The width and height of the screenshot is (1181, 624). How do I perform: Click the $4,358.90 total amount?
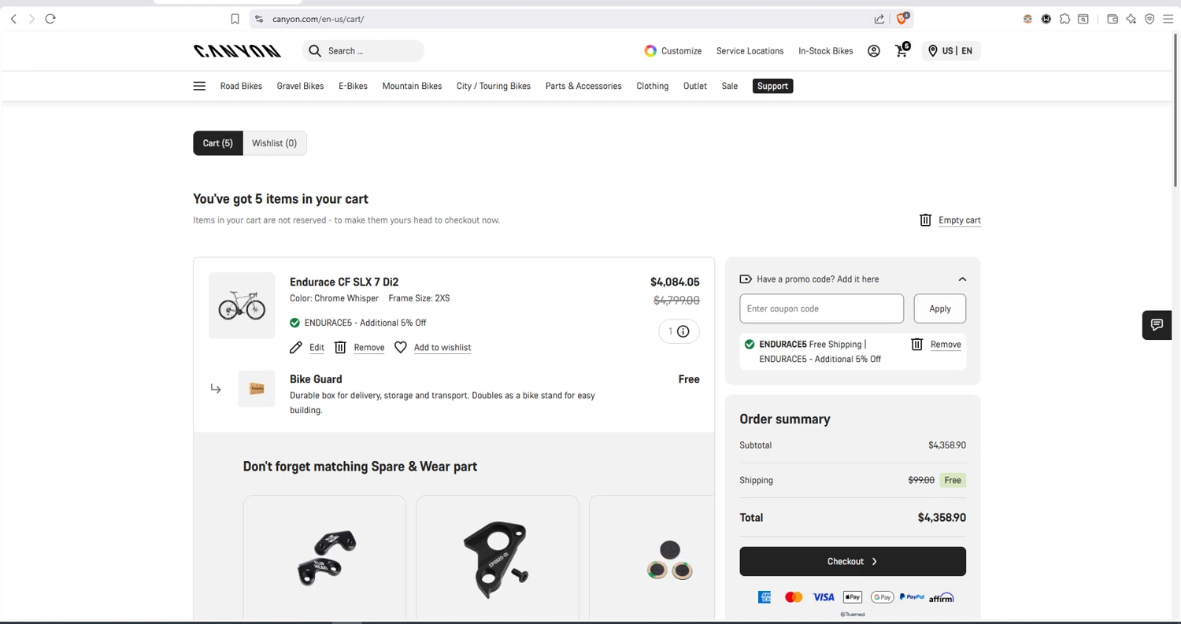point(942,518)
